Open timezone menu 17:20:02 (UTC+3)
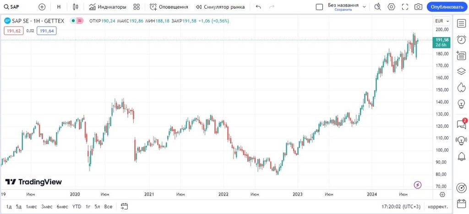The width and height of the screenshot is (469, 214). (x=401, y=207)
